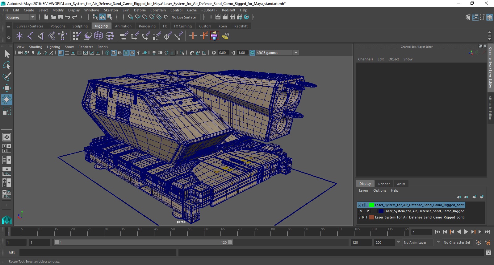This screenshot has height=265, width=494.
Task: Open the sRGB gamma view transform dropdown
Action: (x=296, y=53)
